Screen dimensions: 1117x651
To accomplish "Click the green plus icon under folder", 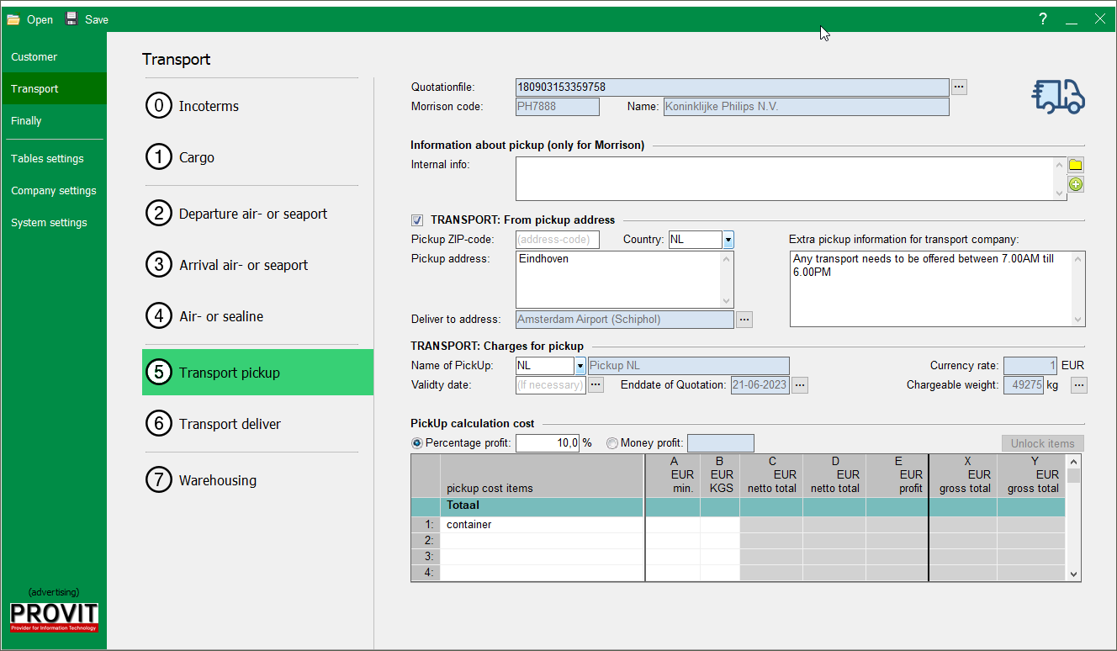I will click(1075, 184).
